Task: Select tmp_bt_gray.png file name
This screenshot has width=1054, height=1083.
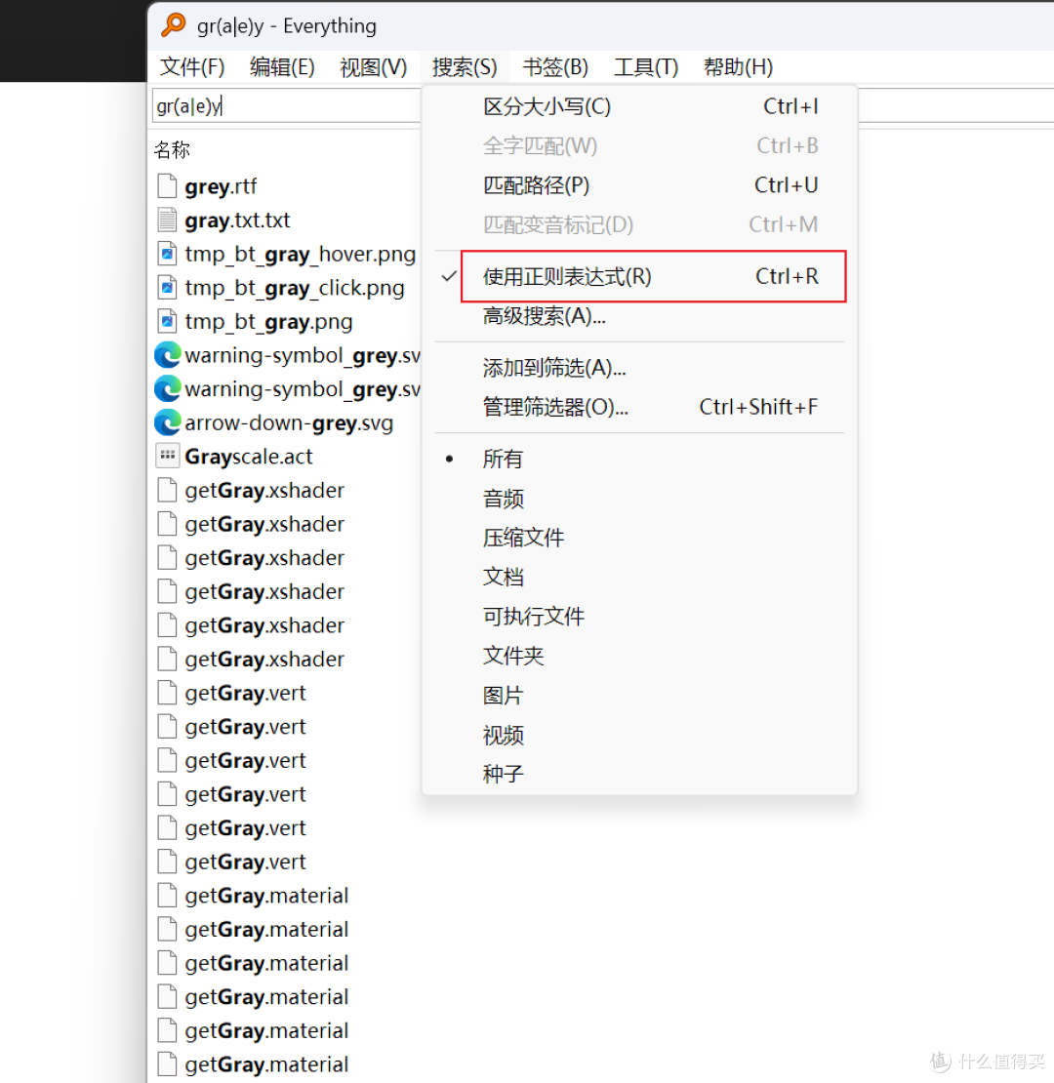Action: [268, 322]
